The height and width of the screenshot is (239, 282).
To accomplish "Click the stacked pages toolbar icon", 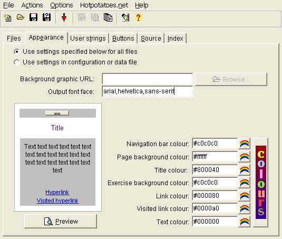I will [x=108, y=17].
